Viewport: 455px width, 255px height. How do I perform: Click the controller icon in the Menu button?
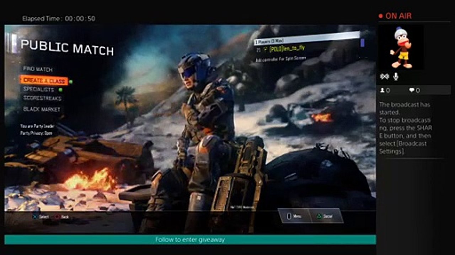[x=289, y=216]
